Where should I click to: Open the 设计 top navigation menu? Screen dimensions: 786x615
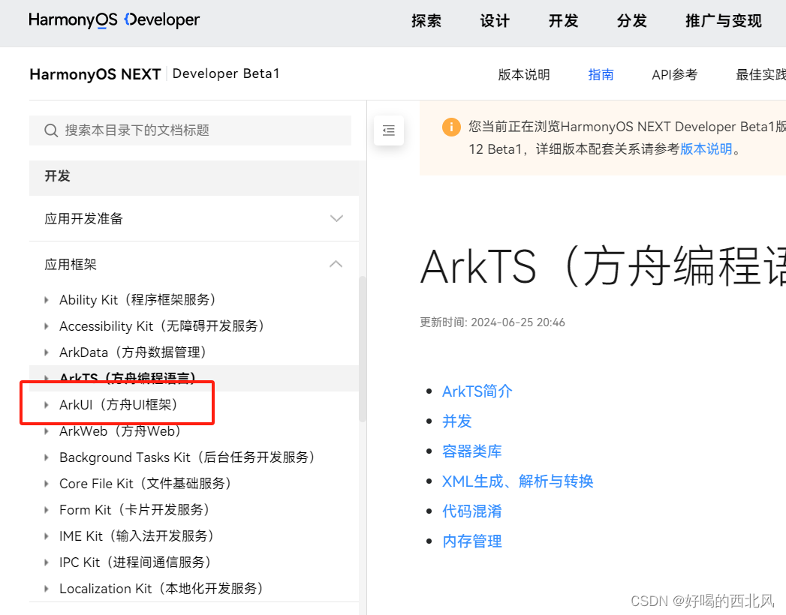(x=495, y=21)
